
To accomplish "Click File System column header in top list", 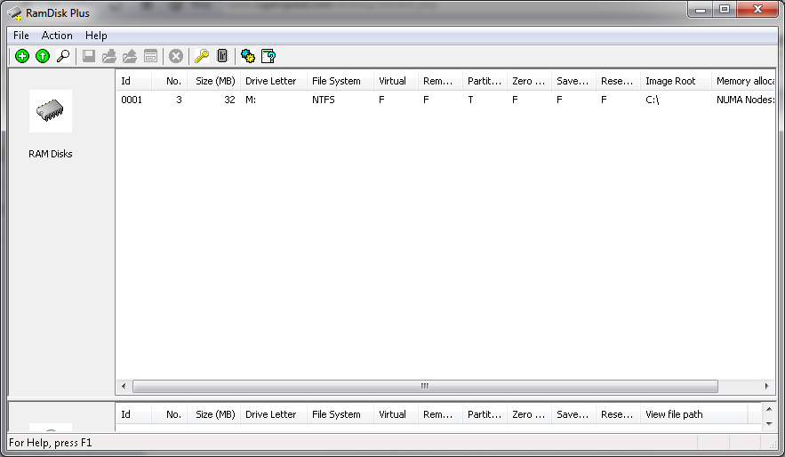I will pos(340,81).
